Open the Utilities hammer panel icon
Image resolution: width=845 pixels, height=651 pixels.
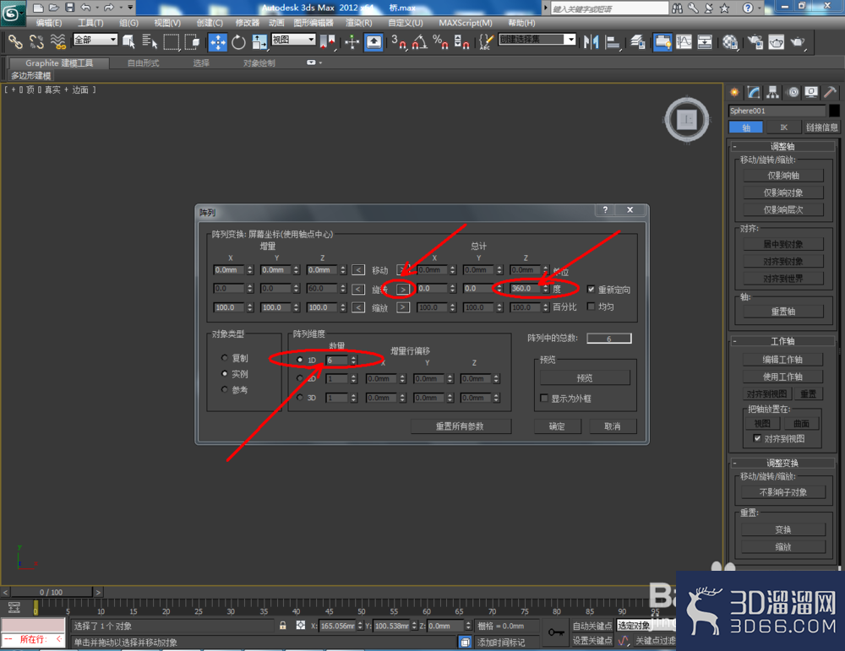click(831, 92)
